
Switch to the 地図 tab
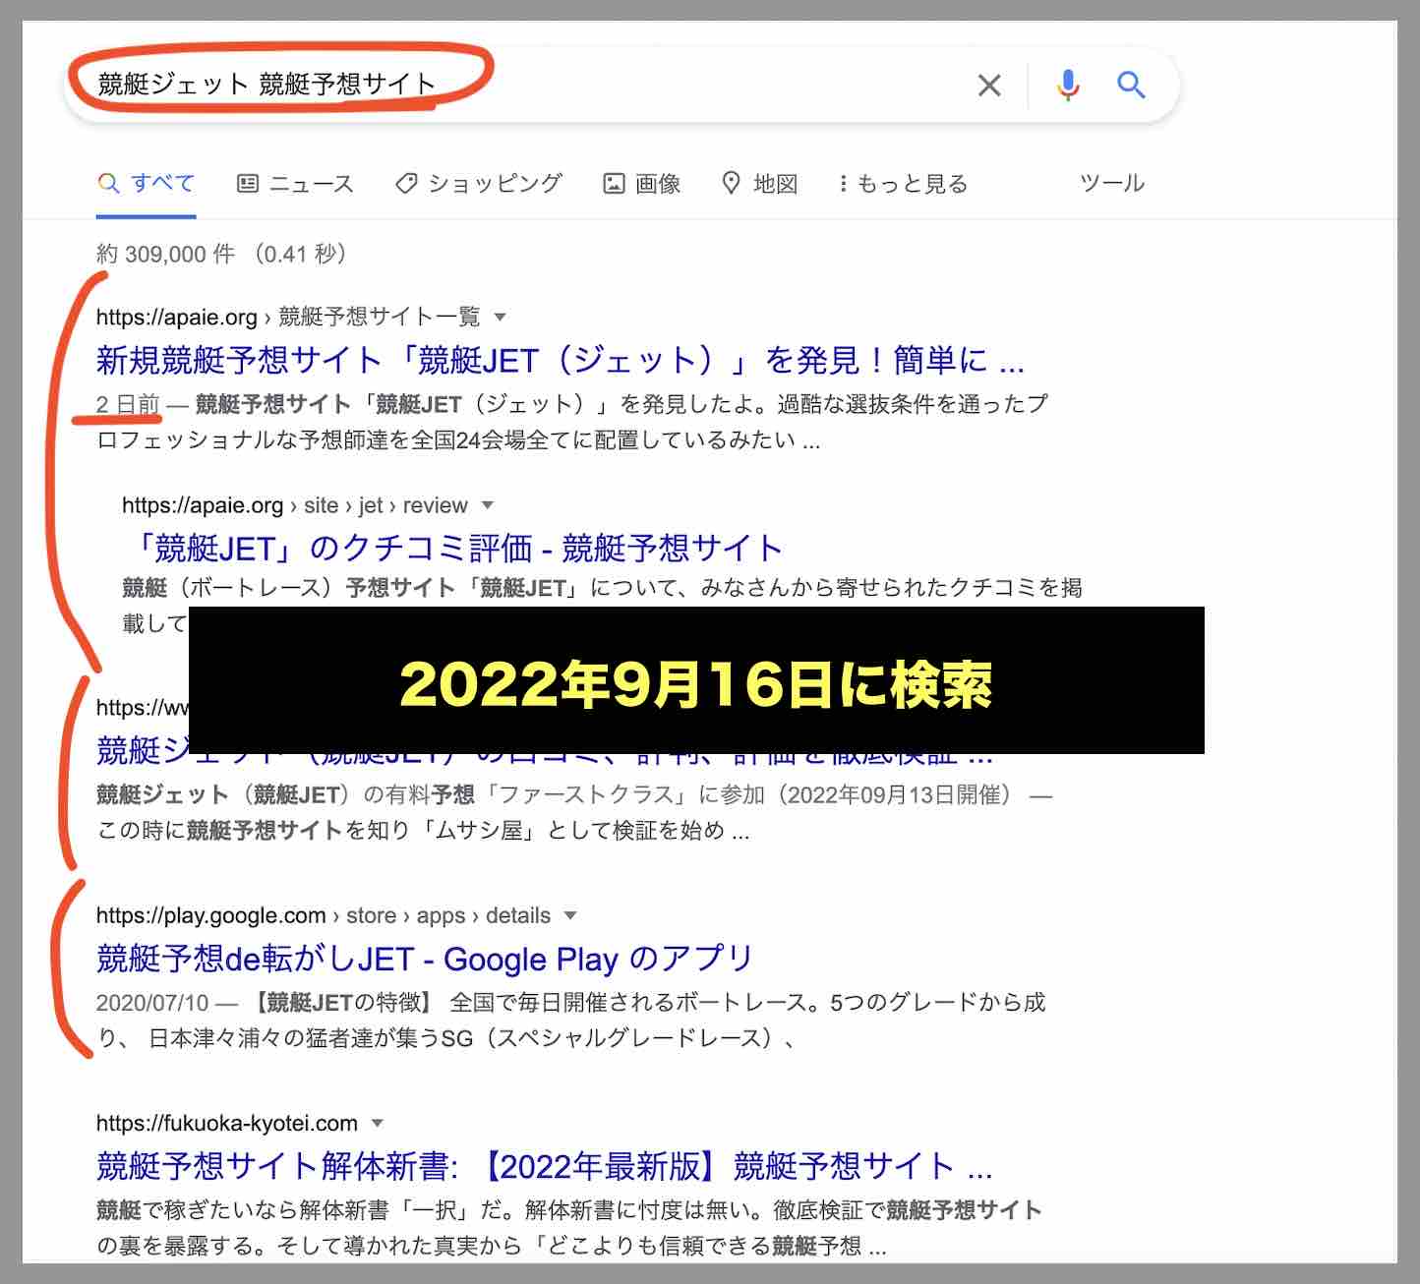pos(774,183)
